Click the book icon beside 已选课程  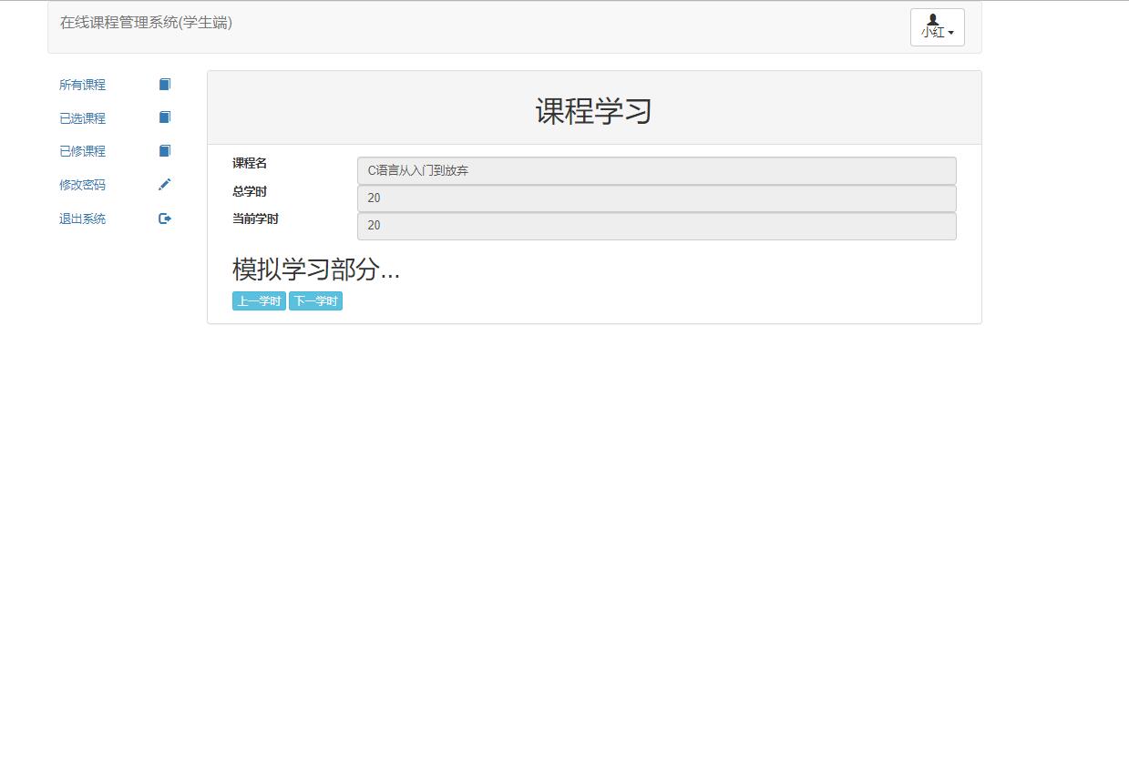[164, 117]
